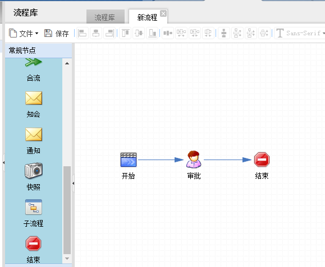Screen dimensions: 325x267
Task: Click the align vertical middle icon
Action: point(139,33)
